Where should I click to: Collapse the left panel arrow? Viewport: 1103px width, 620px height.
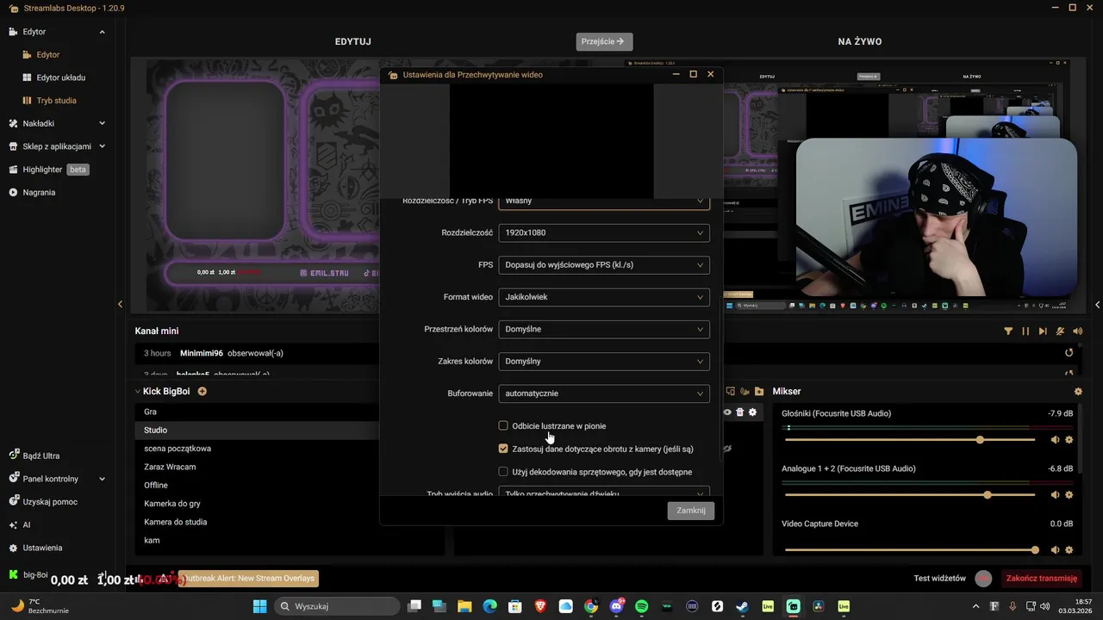click(x=120, y=304)
